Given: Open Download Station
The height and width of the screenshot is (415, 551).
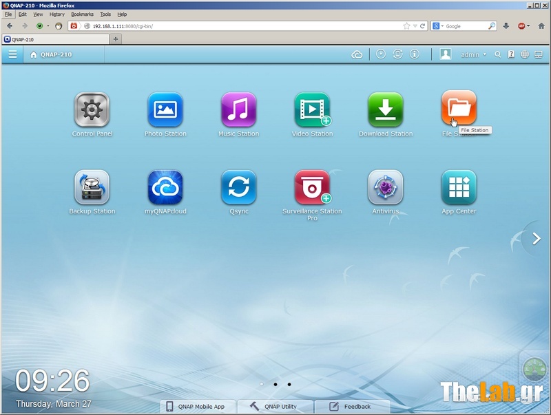Looking at the screenshot, I should (386, 109).
